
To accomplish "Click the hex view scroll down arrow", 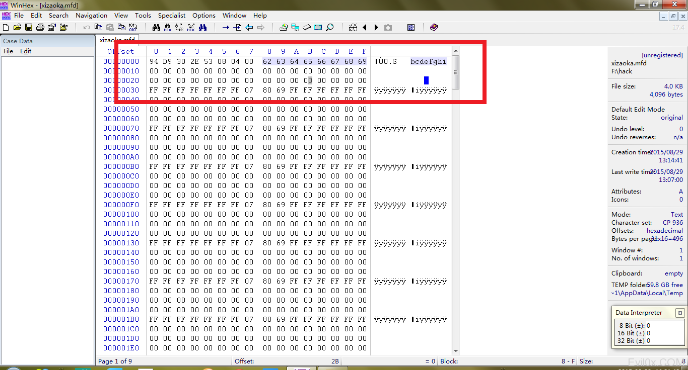I will 456,351.
